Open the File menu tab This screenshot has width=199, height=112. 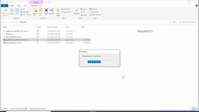click(x=4, y=6)
